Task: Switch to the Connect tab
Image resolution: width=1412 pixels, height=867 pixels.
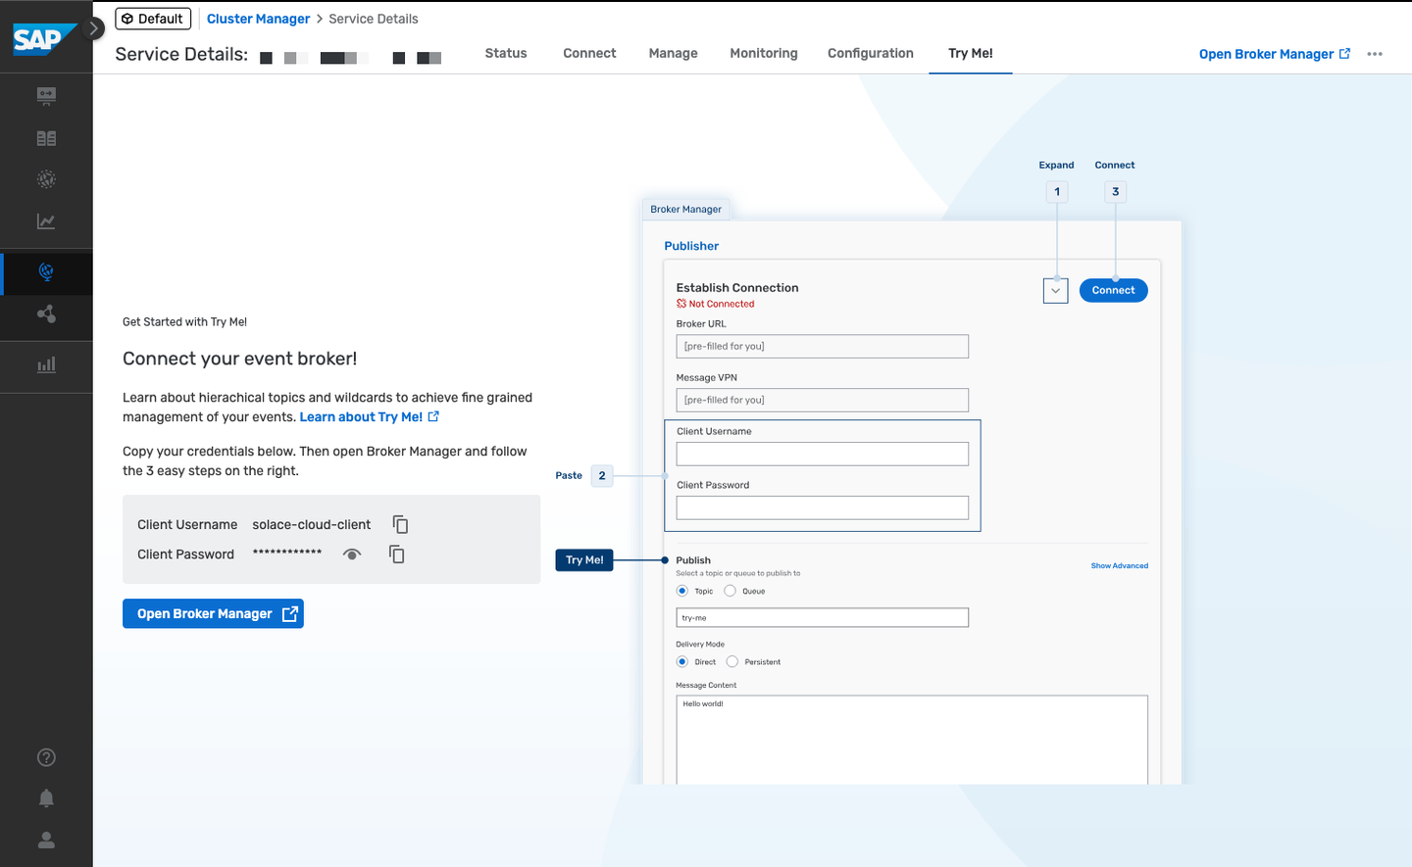Action: (589, 53)
